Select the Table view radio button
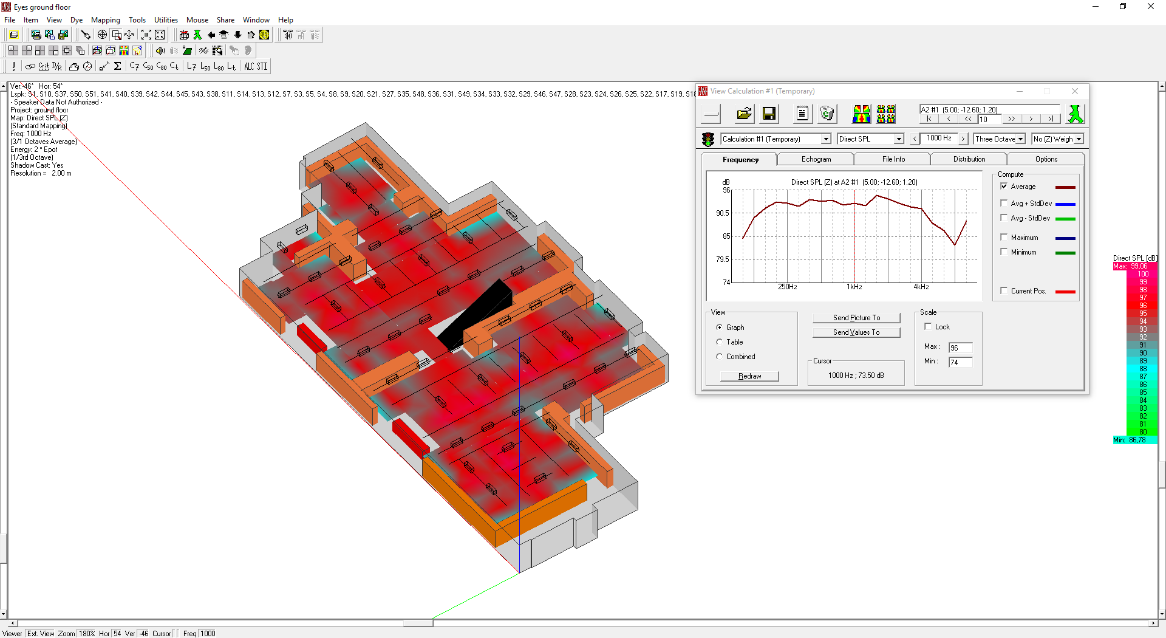 tap(720, 342)
